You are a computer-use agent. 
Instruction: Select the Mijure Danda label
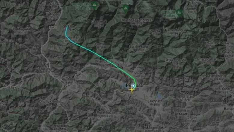pos(176,60)
